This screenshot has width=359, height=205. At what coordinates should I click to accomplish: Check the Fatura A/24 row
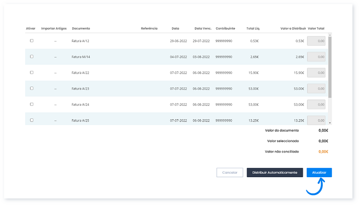(31, 104)
